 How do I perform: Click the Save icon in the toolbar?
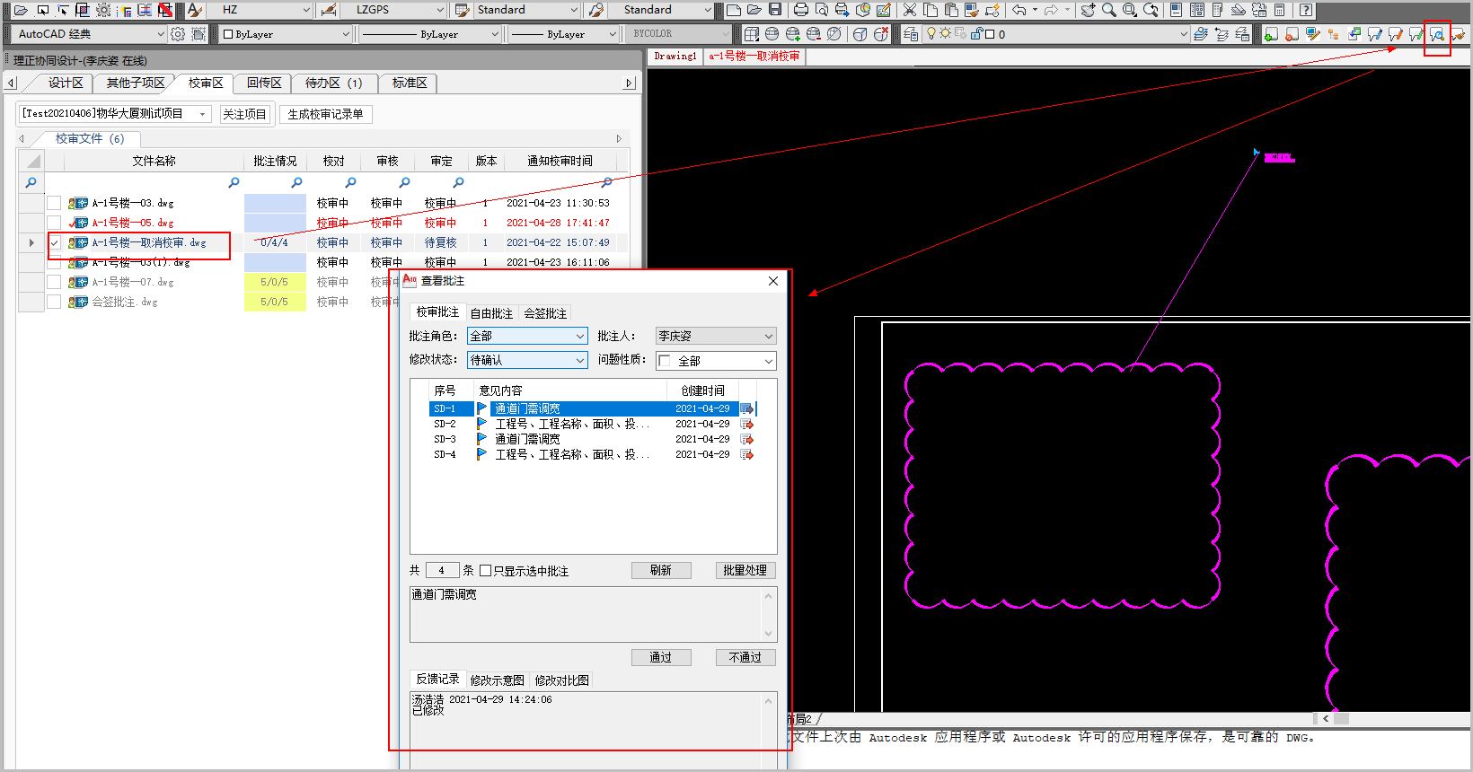[775, 10]
